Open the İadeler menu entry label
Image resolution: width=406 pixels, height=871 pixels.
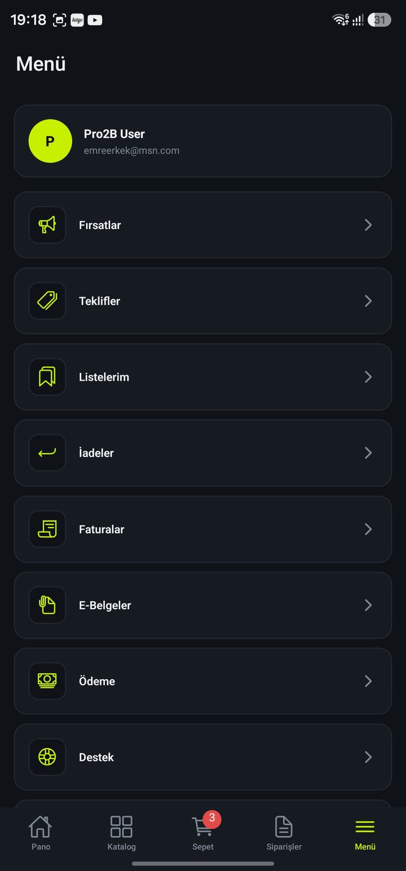coord(96,453)
